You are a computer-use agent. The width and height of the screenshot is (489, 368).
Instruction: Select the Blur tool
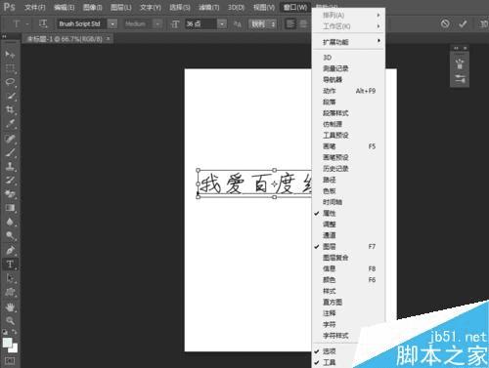10,222
